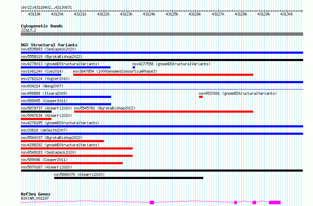
Task: Open the nsv589085 (Cooper2011) label
Action: coord(44,101)
